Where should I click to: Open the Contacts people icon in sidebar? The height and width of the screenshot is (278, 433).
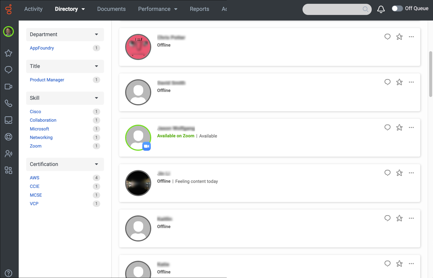8,153
